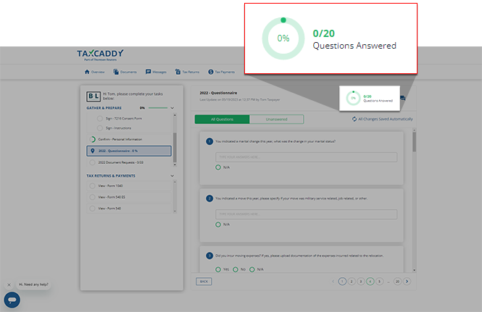This screenshot has width=482, height=312.
Task: Click the number 3 badge of question three
Action: coord(209,255)
